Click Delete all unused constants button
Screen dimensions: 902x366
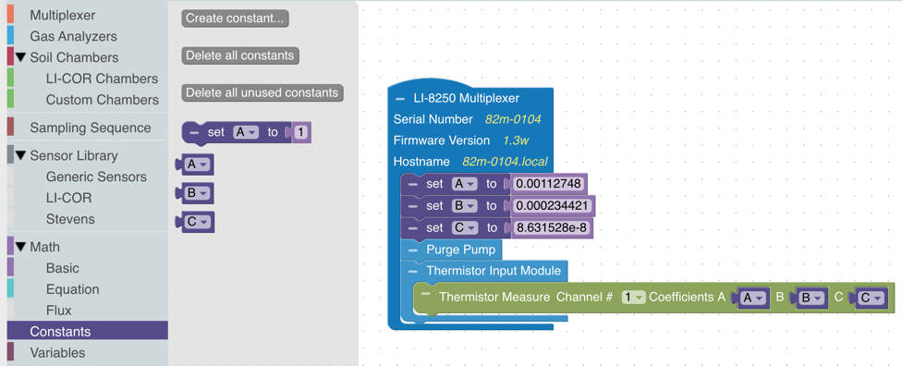tap(262, 92)
